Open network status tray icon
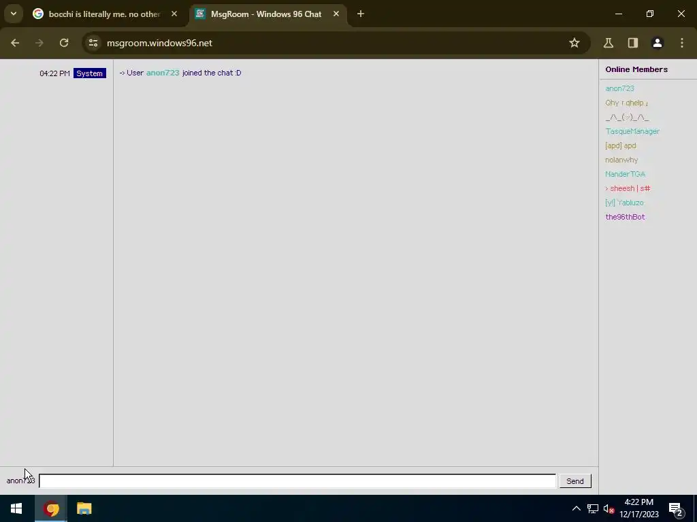The width and height of the screenshot is (697, 522). point(593,508)
